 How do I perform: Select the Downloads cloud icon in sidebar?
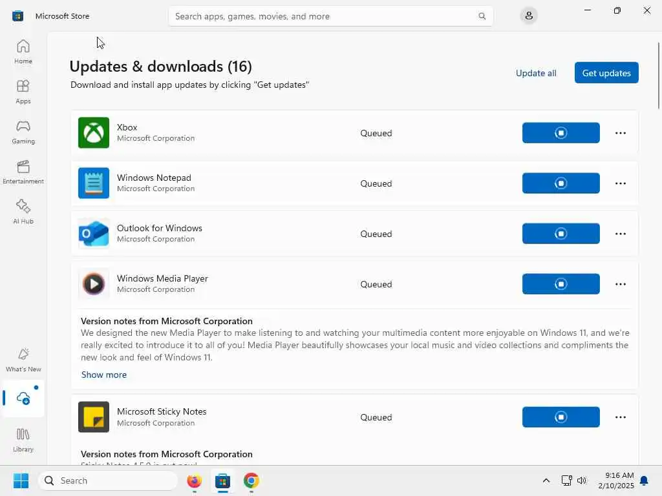23,398
